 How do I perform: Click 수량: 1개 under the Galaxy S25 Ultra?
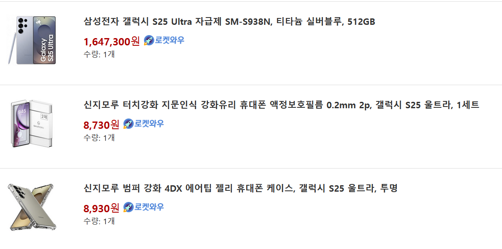tap(99, 54)
